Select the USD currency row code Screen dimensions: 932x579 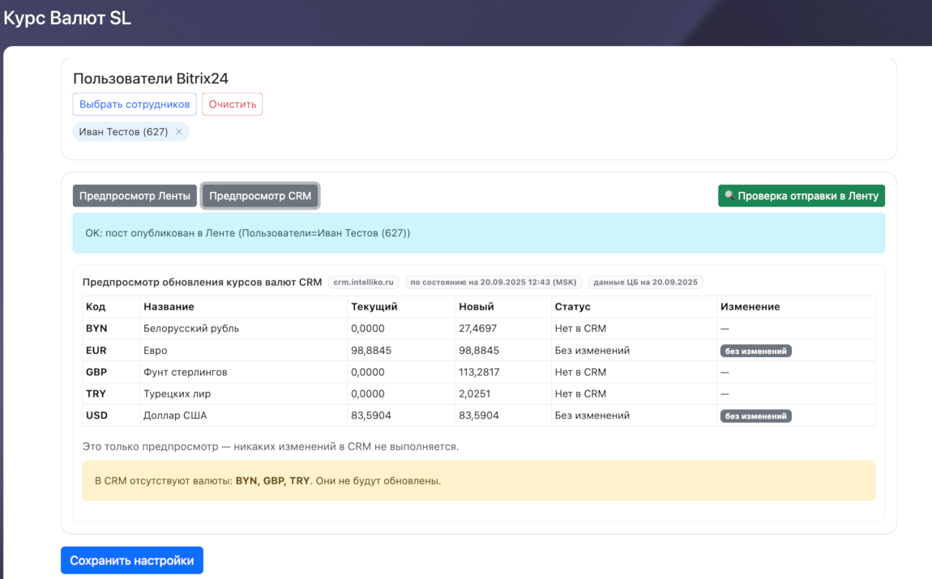[x=96, y=415]
